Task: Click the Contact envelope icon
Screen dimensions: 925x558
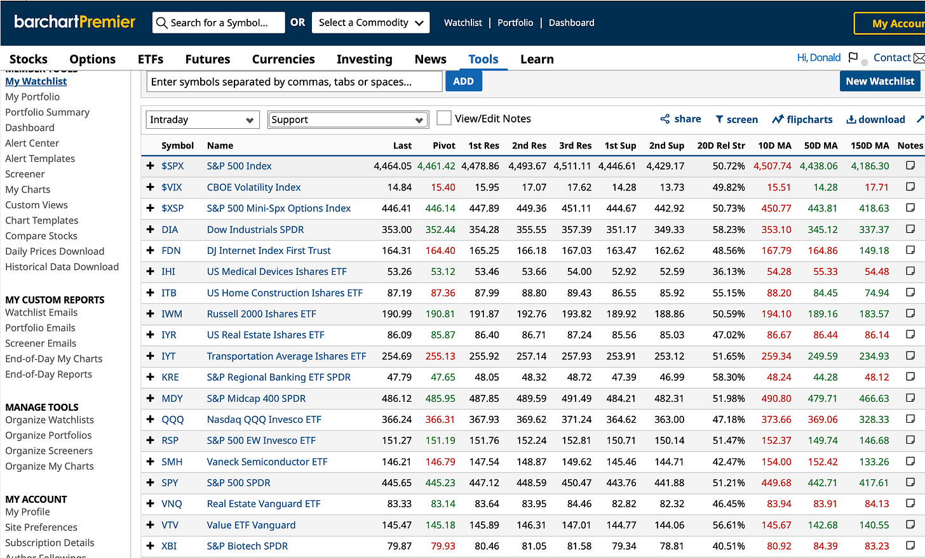Action: [x=919, y=58]
